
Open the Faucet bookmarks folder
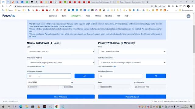tap(9, 10)
